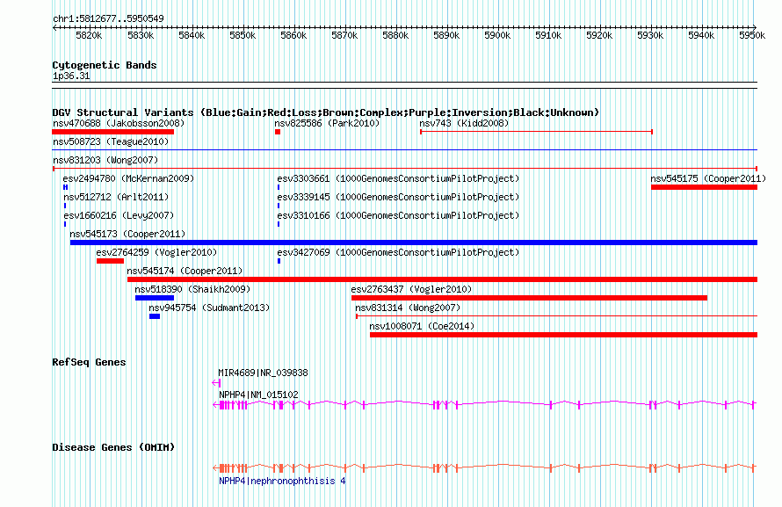The height and width of the screenshot is (507, 782).
Task: Click the MIR4689 gene arrow glyph
Action: coord(216,382)
